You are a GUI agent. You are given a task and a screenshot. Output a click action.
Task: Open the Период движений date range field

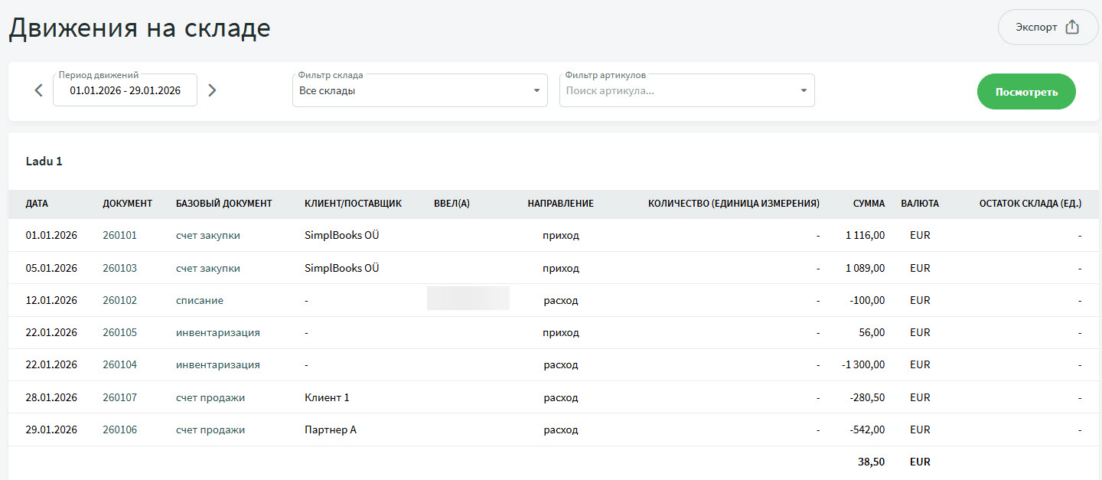(x=125, y=90)
